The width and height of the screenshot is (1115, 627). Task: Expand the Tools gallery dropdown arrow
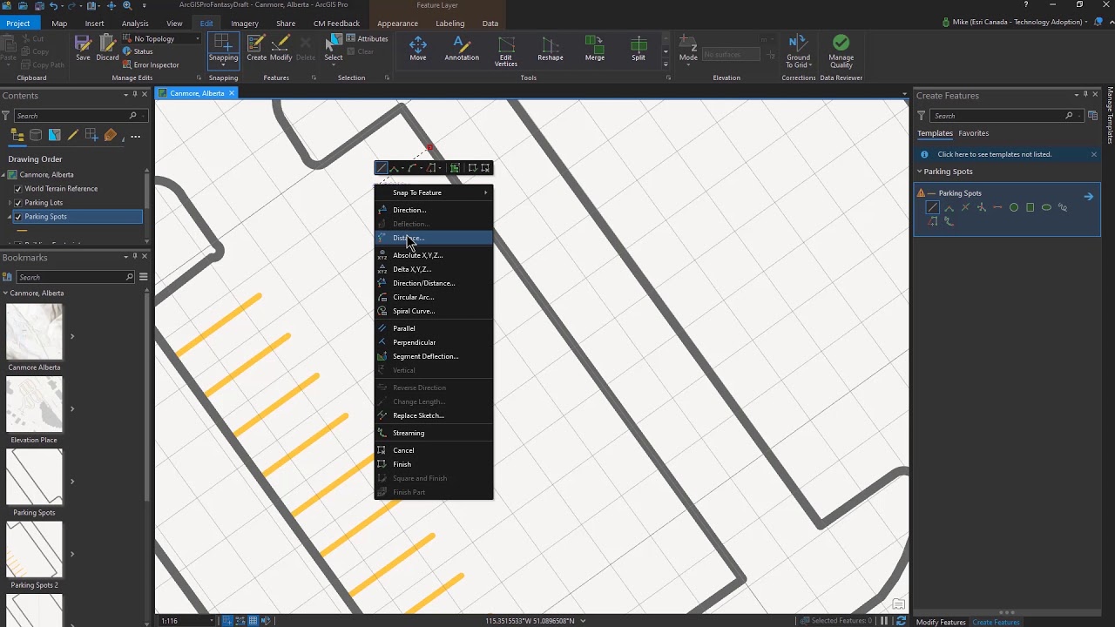(x=666, y=64)
